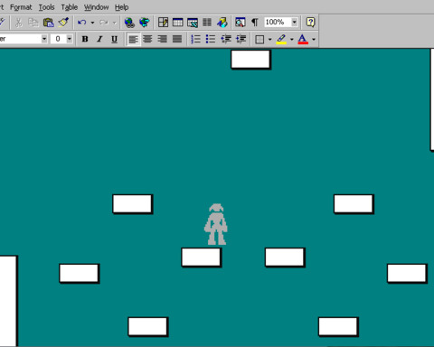
Task: Open the font size dropdown arrow
Action: (x=70, y=39)
